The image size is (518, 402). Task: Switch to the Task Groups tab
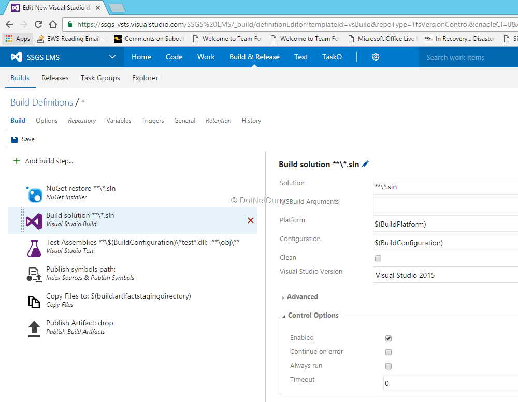100,78
